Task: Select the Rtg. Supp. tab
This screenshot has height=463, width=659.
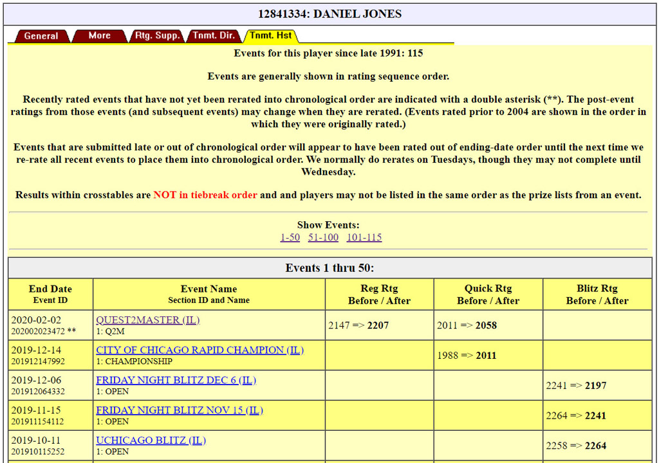Action: point(157,36)
